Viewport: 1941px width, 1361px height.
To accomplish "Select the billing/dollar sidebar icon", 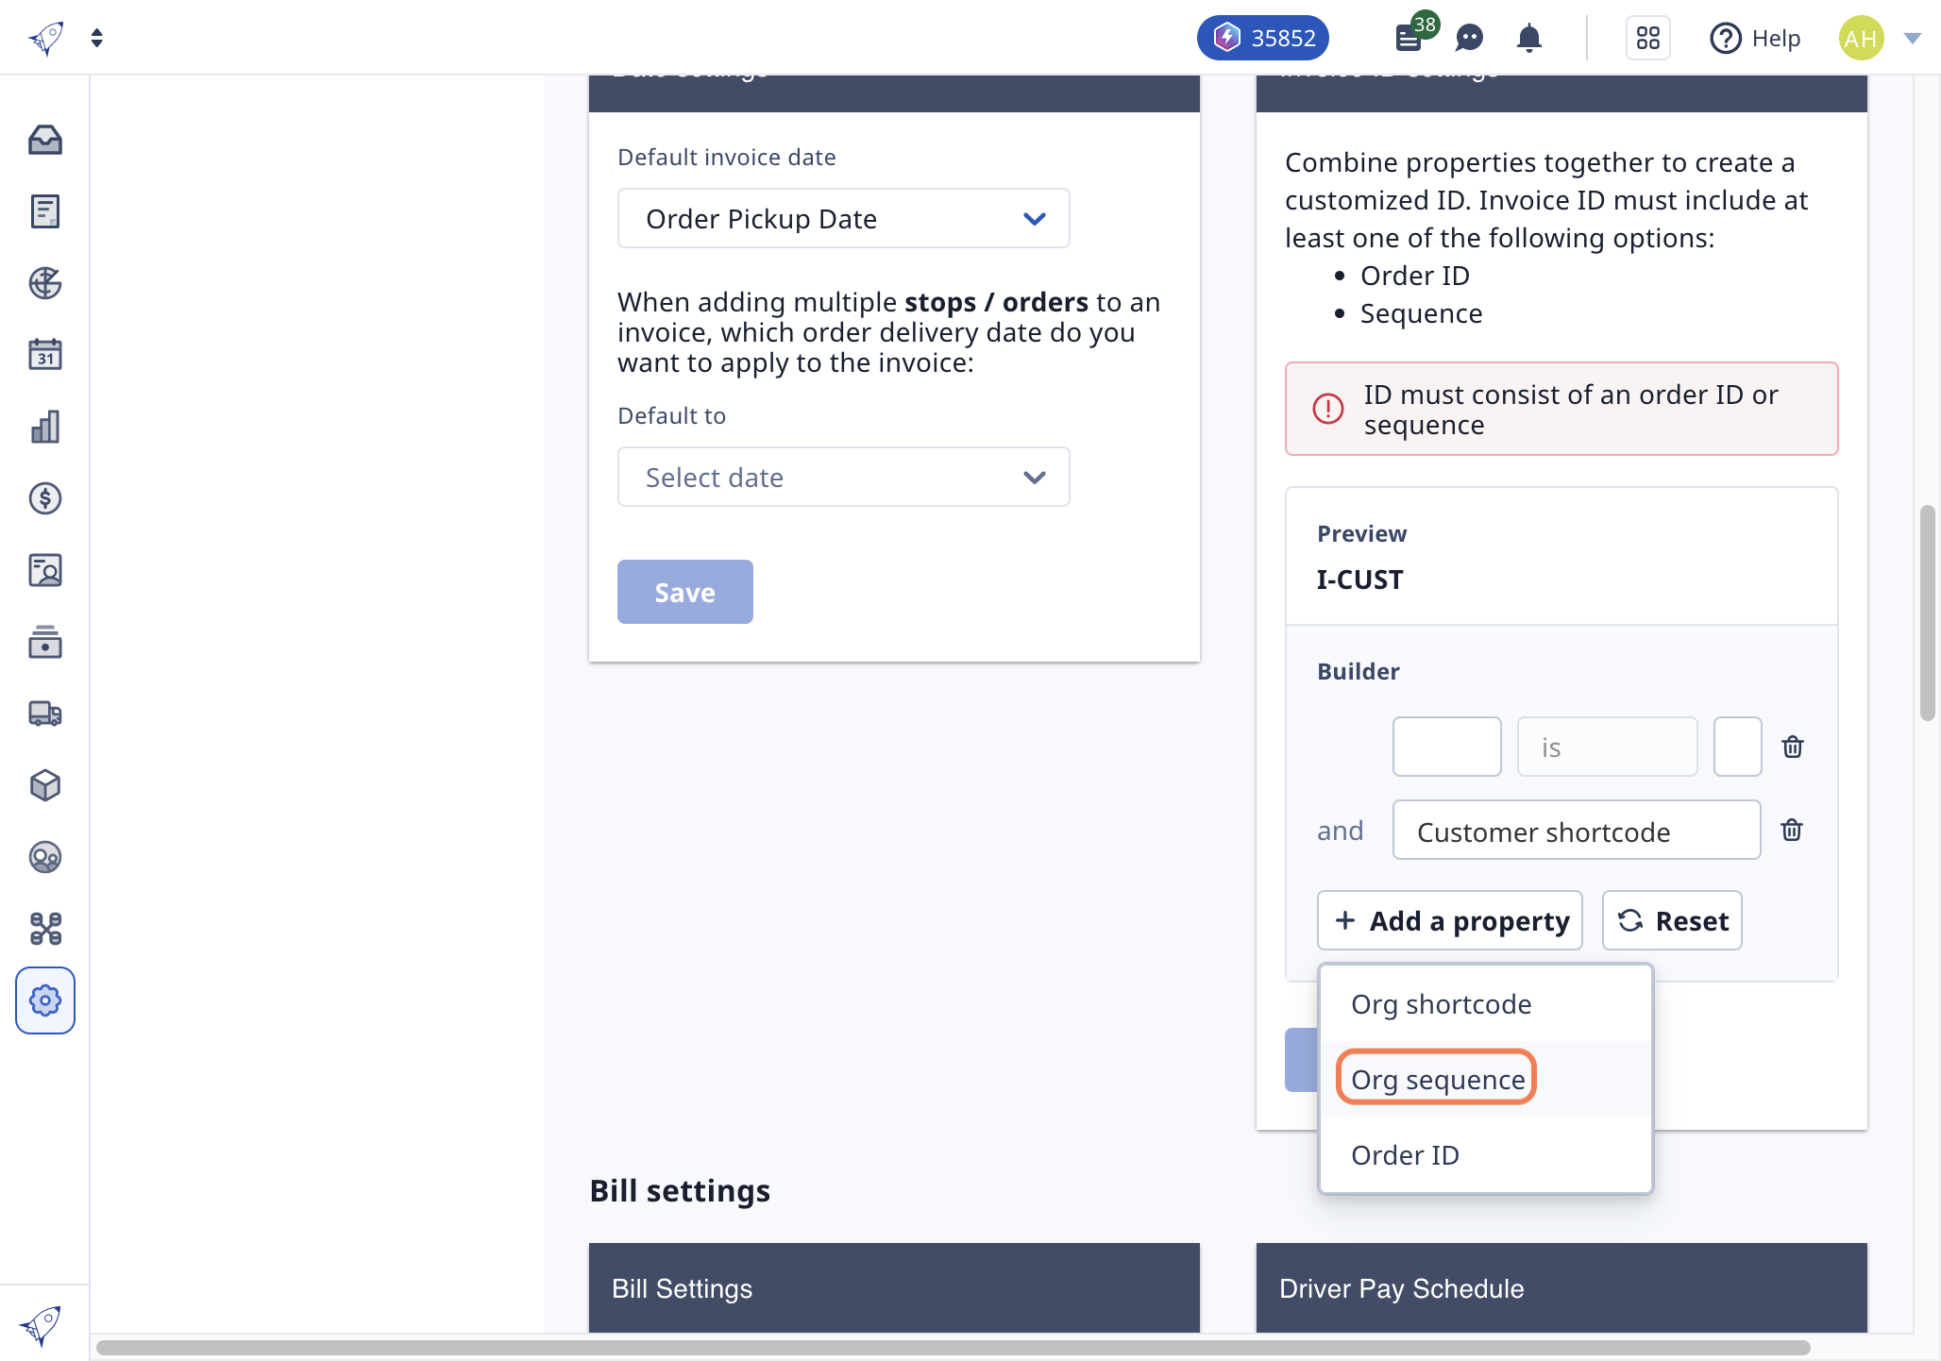I will [44, 498].
